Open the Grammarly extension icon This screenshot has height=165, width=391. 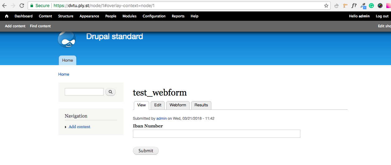tap(371, 6)
